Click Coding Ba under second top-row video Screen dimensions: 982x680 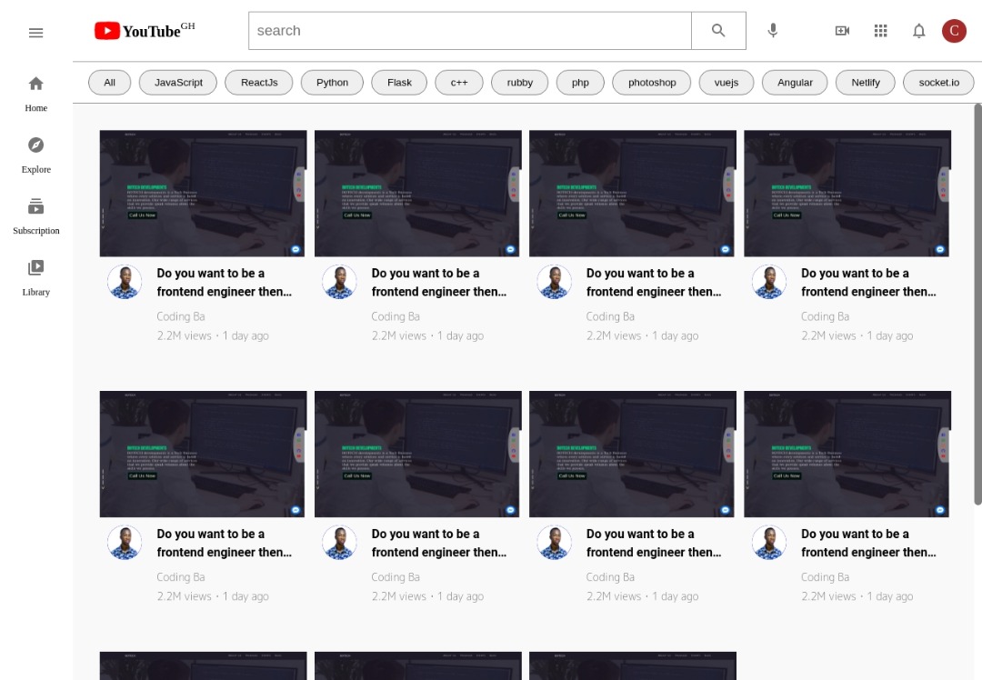pos(396,317)
